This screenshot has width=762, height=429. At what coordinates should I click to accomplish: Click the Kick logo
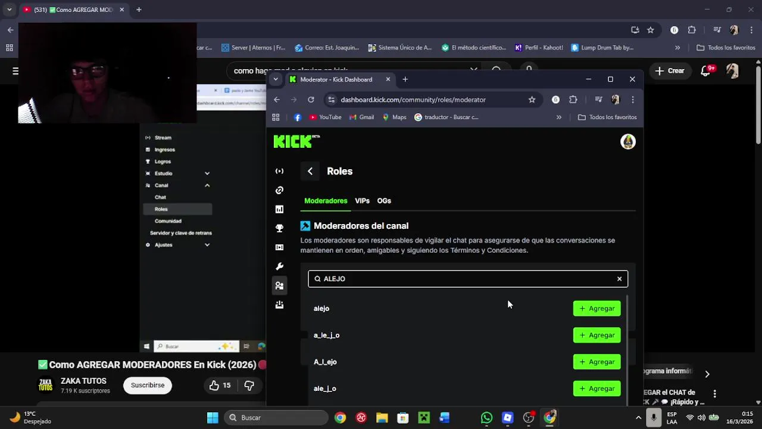[296, 141]
